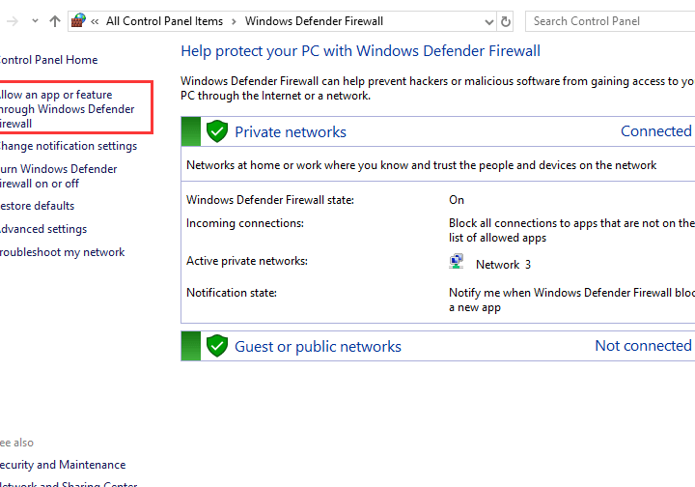Open Troubleshoot my network link
This screenshot has height=487, width=695.
[62, 252]
